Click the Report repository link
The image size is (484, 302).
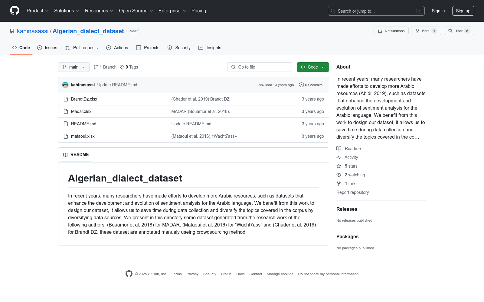click(x=352, y=192)
